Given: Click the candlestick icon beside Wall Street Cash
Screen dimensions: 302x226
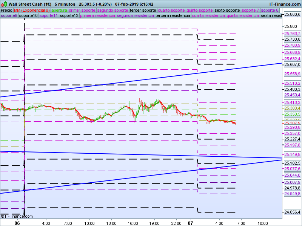Looking at the screenshot, I should coord(4,4).
